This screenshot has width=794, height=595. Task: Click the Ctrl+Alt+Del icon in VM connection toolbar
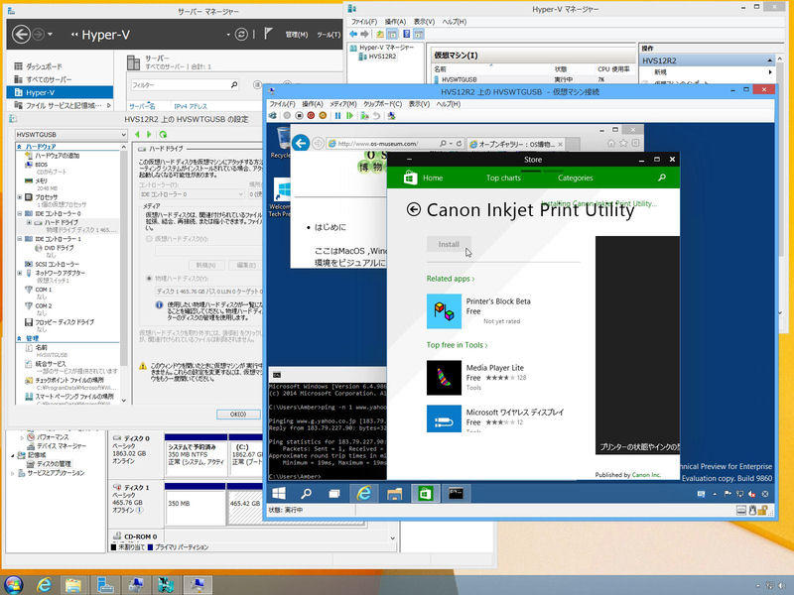pyautogui.click(x=273, y=116)
